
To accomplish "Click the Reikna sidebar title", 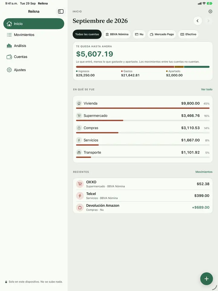I will (x=34, y=12).
